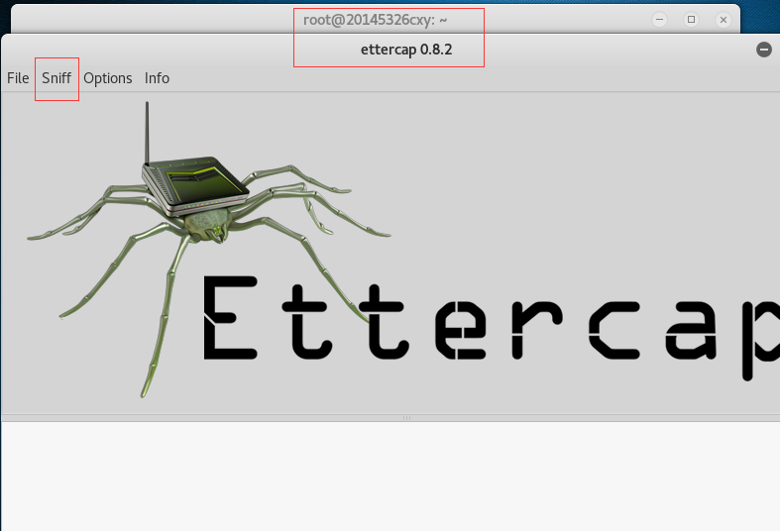The width and height of the screenshot is (780, 531).
Task: Click the pane divider grip handle
Action: coord(406,418)
